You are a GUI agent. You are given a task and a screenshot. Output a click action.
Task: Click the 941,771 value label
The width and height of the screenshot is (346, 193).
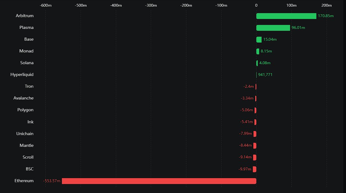pyautogui.click(x=265, y=75)
